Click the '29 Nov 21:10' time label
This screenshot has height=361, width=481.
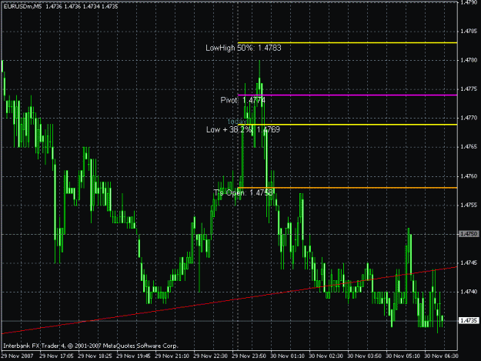(x=172, y=356)
